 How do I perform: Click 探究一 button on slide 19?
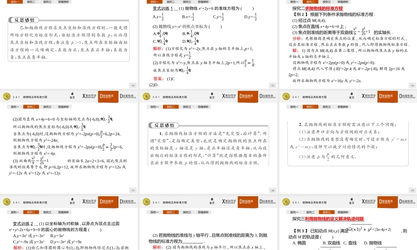[x=294, y=107]
